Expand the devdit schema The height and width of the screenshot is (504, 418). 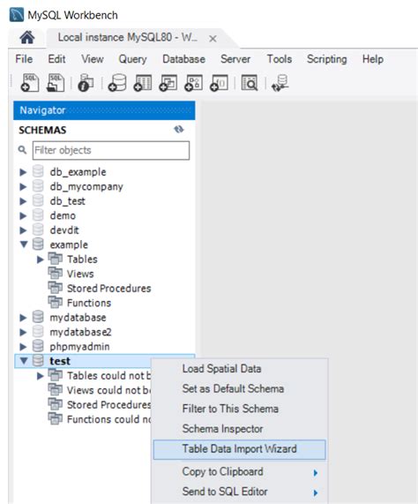tap(23, 230)
